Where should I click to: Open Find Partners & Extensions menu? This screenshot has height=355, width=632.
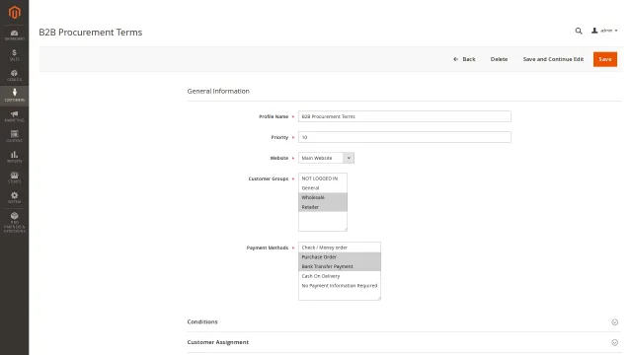tap(15, 222)
